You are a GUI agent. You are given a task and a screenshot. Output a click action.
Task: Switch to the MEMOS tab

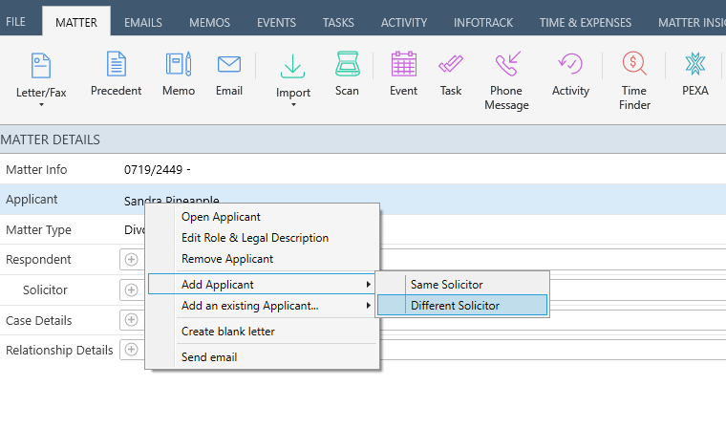click(x=210, y=22)
